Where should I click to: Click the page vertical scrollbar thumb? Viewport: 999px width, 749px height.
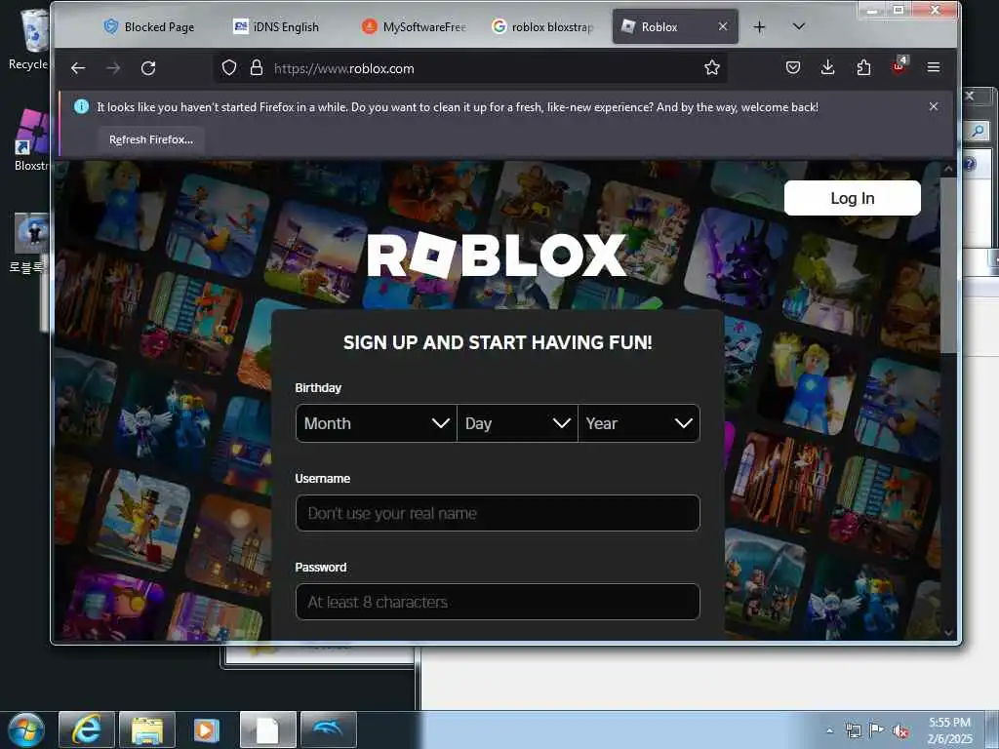948,265
